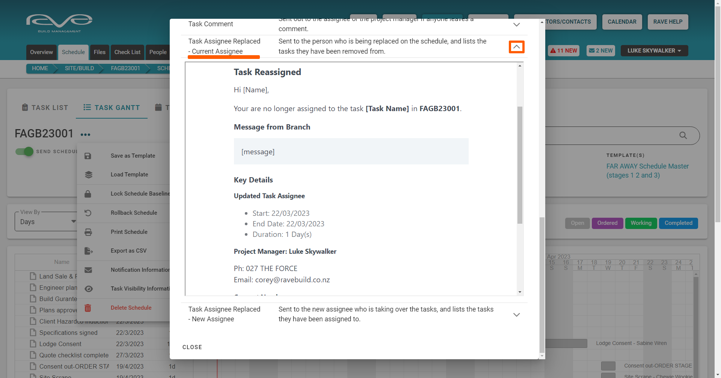View the 11 new alerts
This screenshot has height=378, width=721.
pyautogui.click(x=564, y=51)
